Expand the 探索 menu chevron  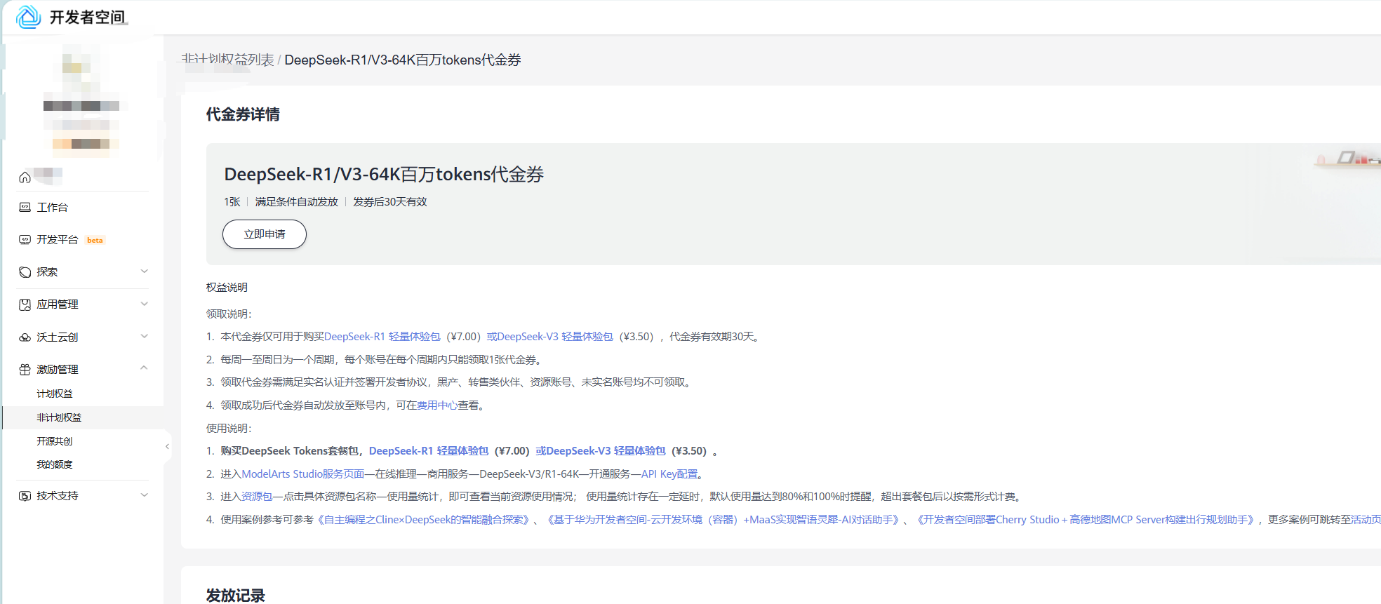coord(145,271)
